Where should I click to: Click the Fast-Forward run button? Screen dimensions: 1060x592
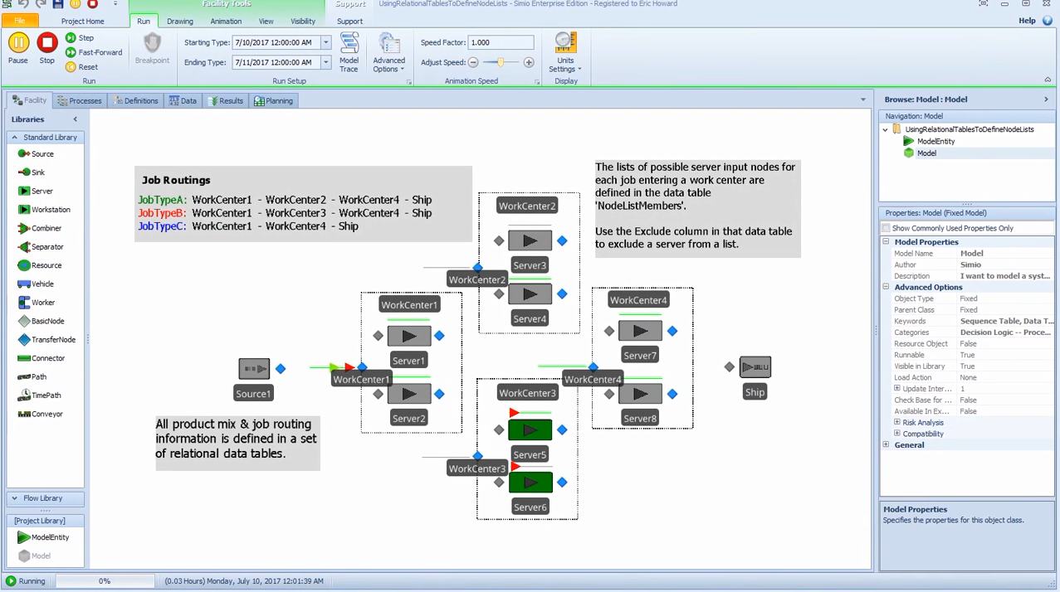click(94, 52)
